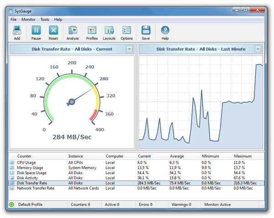274x218 pixels.
Task: Click the 75.4 MB/Sec average value
Action: coord(180,183)
